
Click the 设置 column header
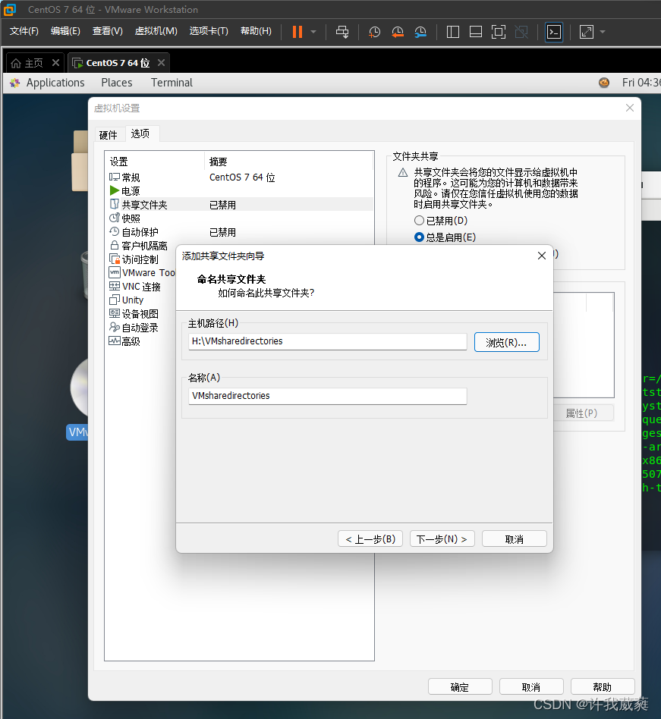155,162
